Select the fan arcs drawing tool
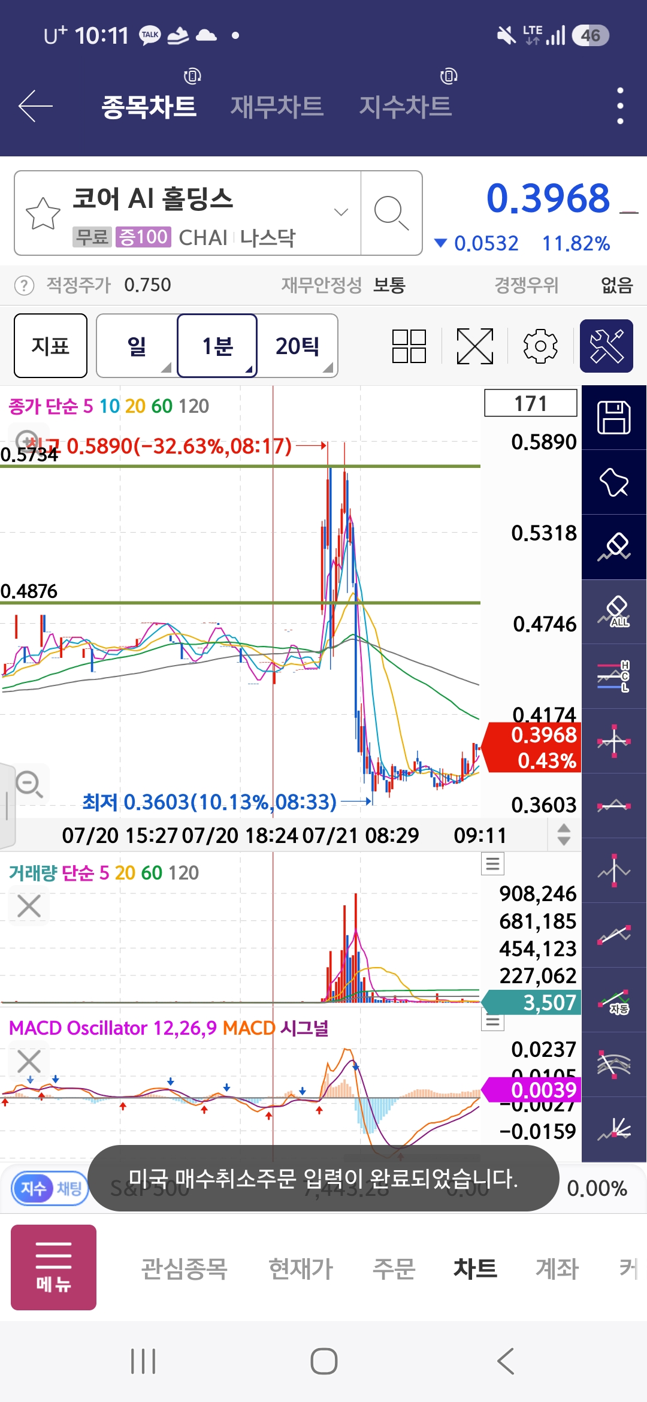This screenshot has width=647, height=1402. tap(614, 1065)
